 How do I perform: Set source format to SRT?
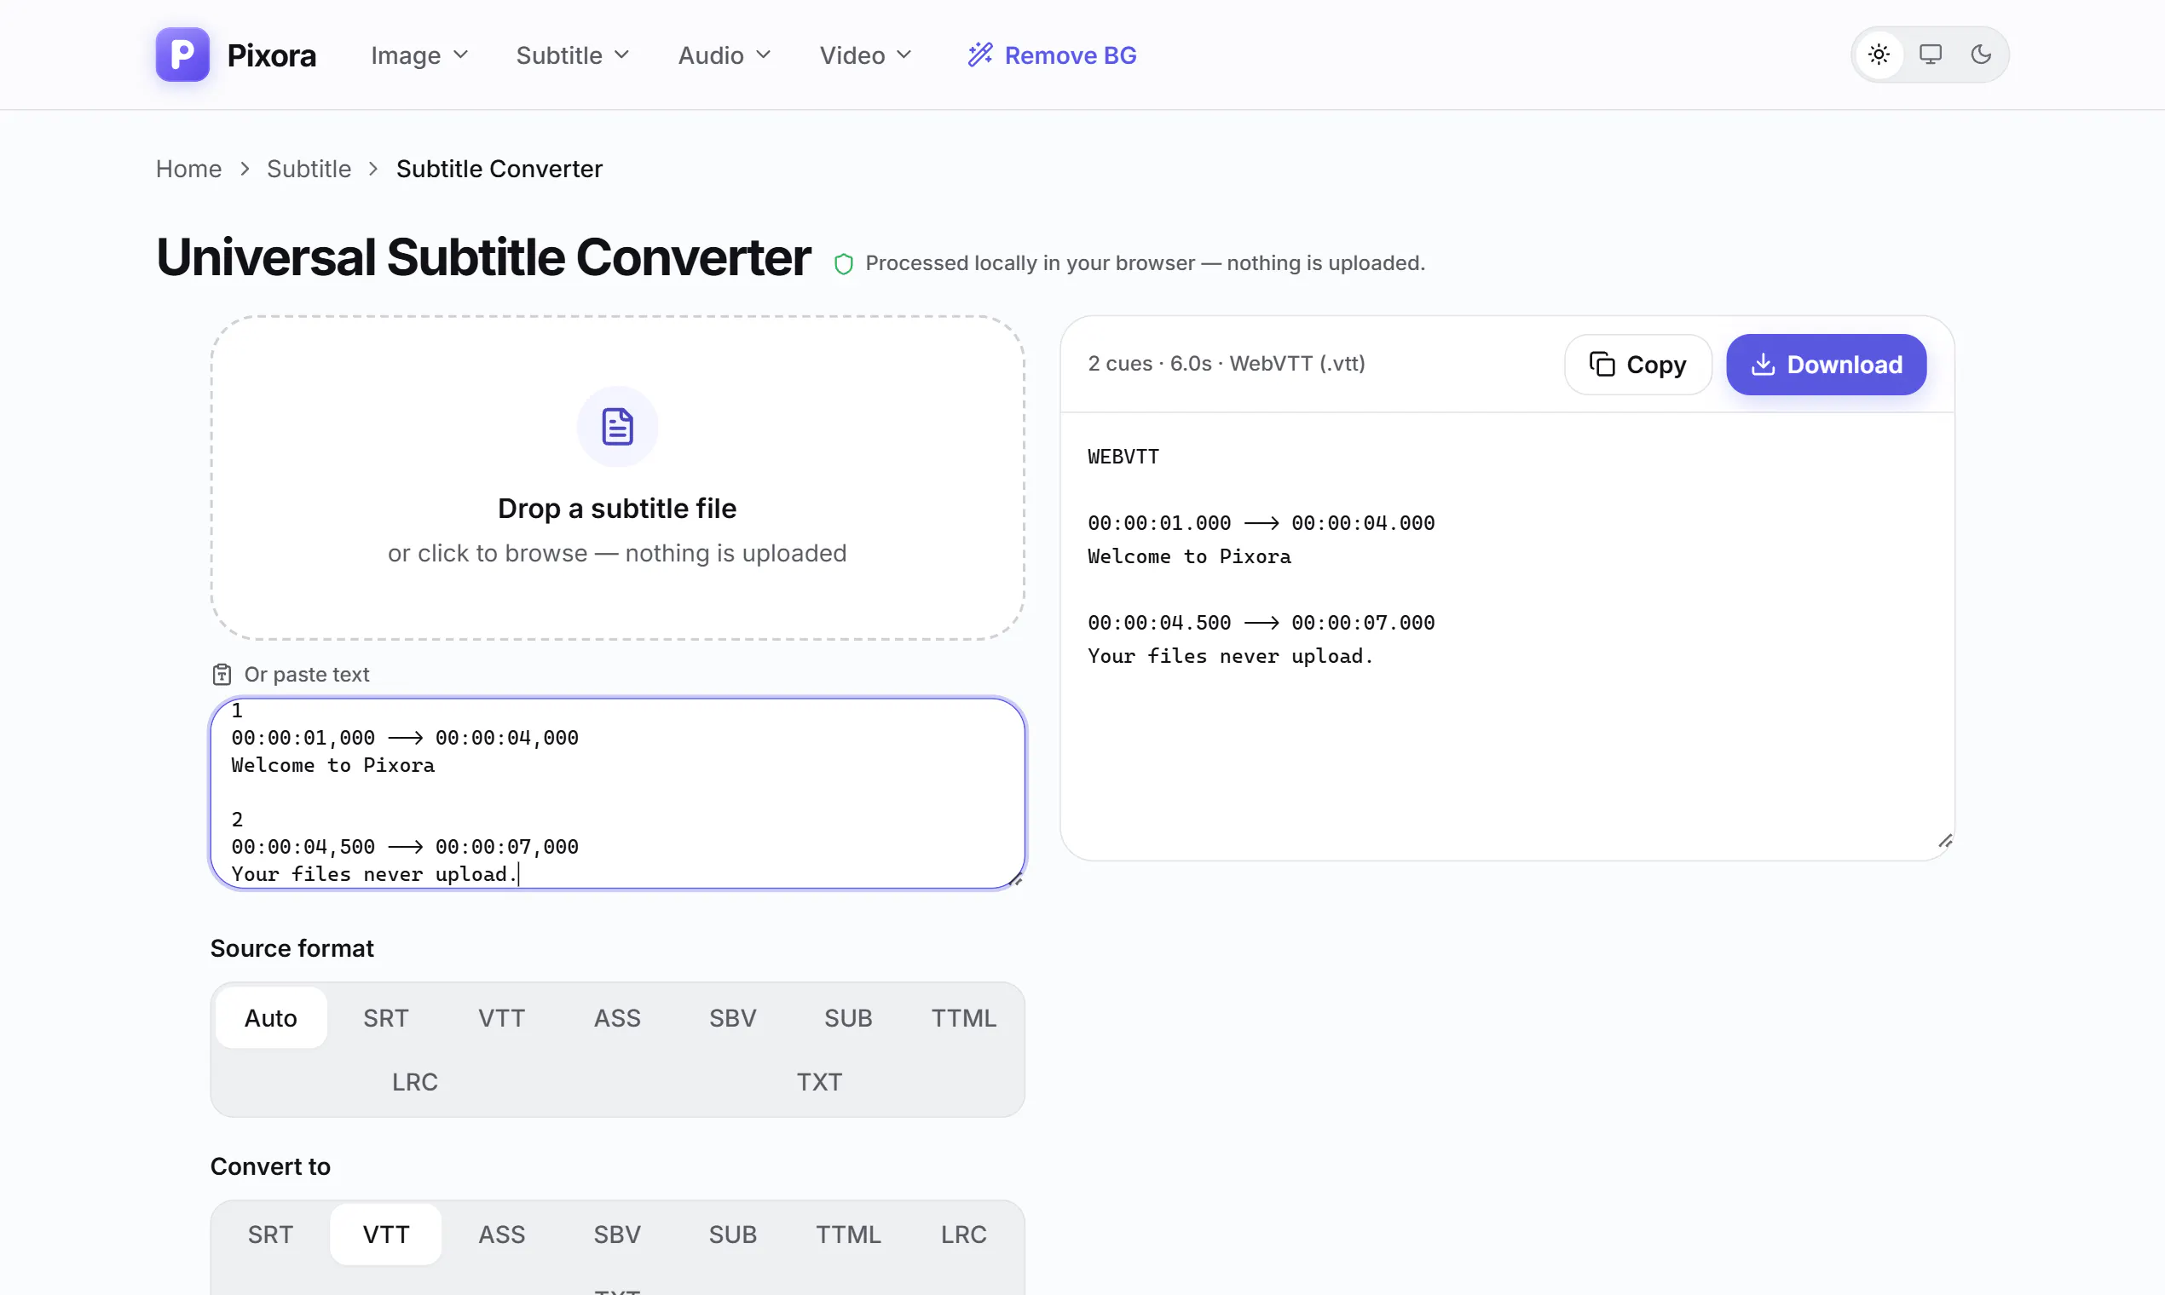click(386, 1017)
